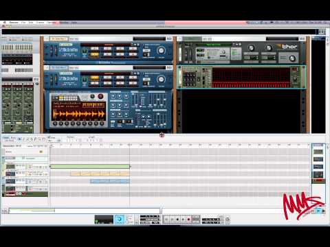Viewport: 330px width, 247px height.
Task: Collapse the top Dr. Octo Rex device
Action: pyautogui.click(x=47, y=38)
